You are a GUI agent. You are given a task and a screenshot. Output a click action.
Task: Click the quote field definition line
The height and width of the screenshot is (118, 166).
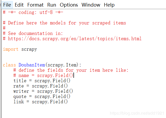[x=42, y=96]
